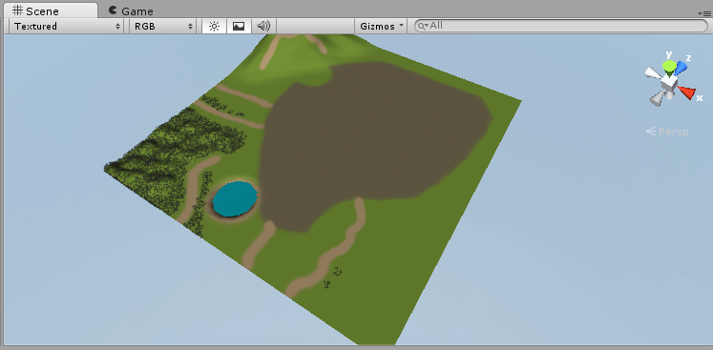The width and height of the screenshot is (713, 350).
Task: Click the gizmo center cube
Action: (668, 83)
